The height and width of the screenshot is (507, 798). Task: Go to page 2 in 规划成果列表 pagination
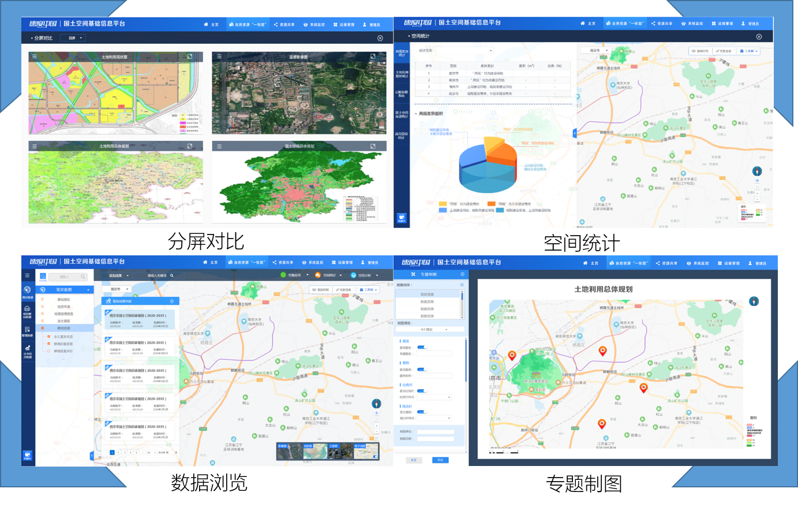pyautogui.click(x=118, y=453)
